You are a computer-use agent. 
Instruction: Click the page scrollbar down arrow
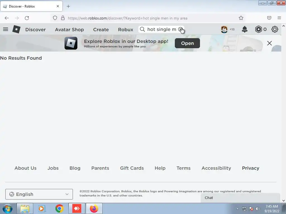pos(284,201)
